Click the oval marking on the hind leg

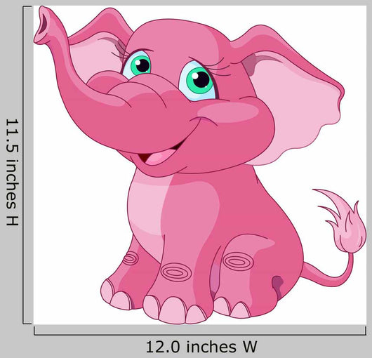click(x=238, y=261)
